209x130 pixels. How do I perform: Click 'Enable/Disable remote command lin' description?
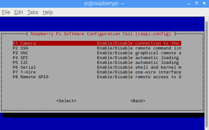(139, 48)
